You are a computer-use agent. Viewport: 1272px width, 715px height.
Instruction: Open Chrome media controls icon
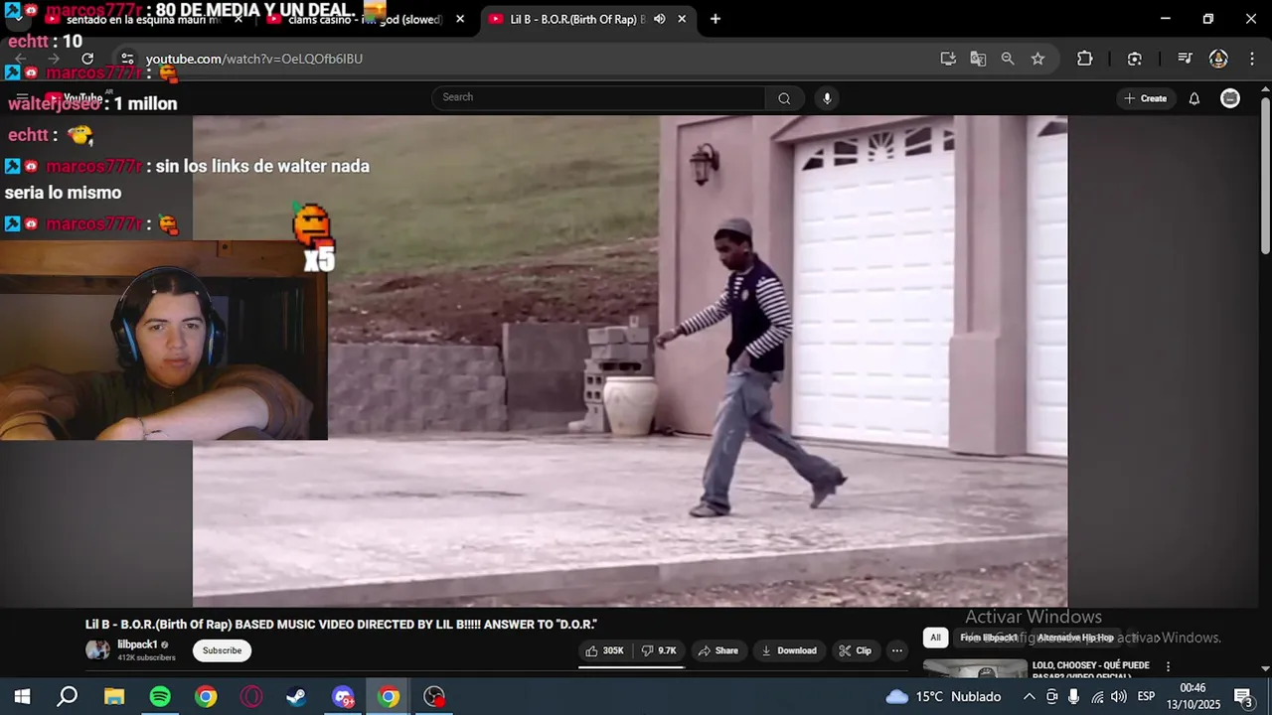coord(1185,59)
